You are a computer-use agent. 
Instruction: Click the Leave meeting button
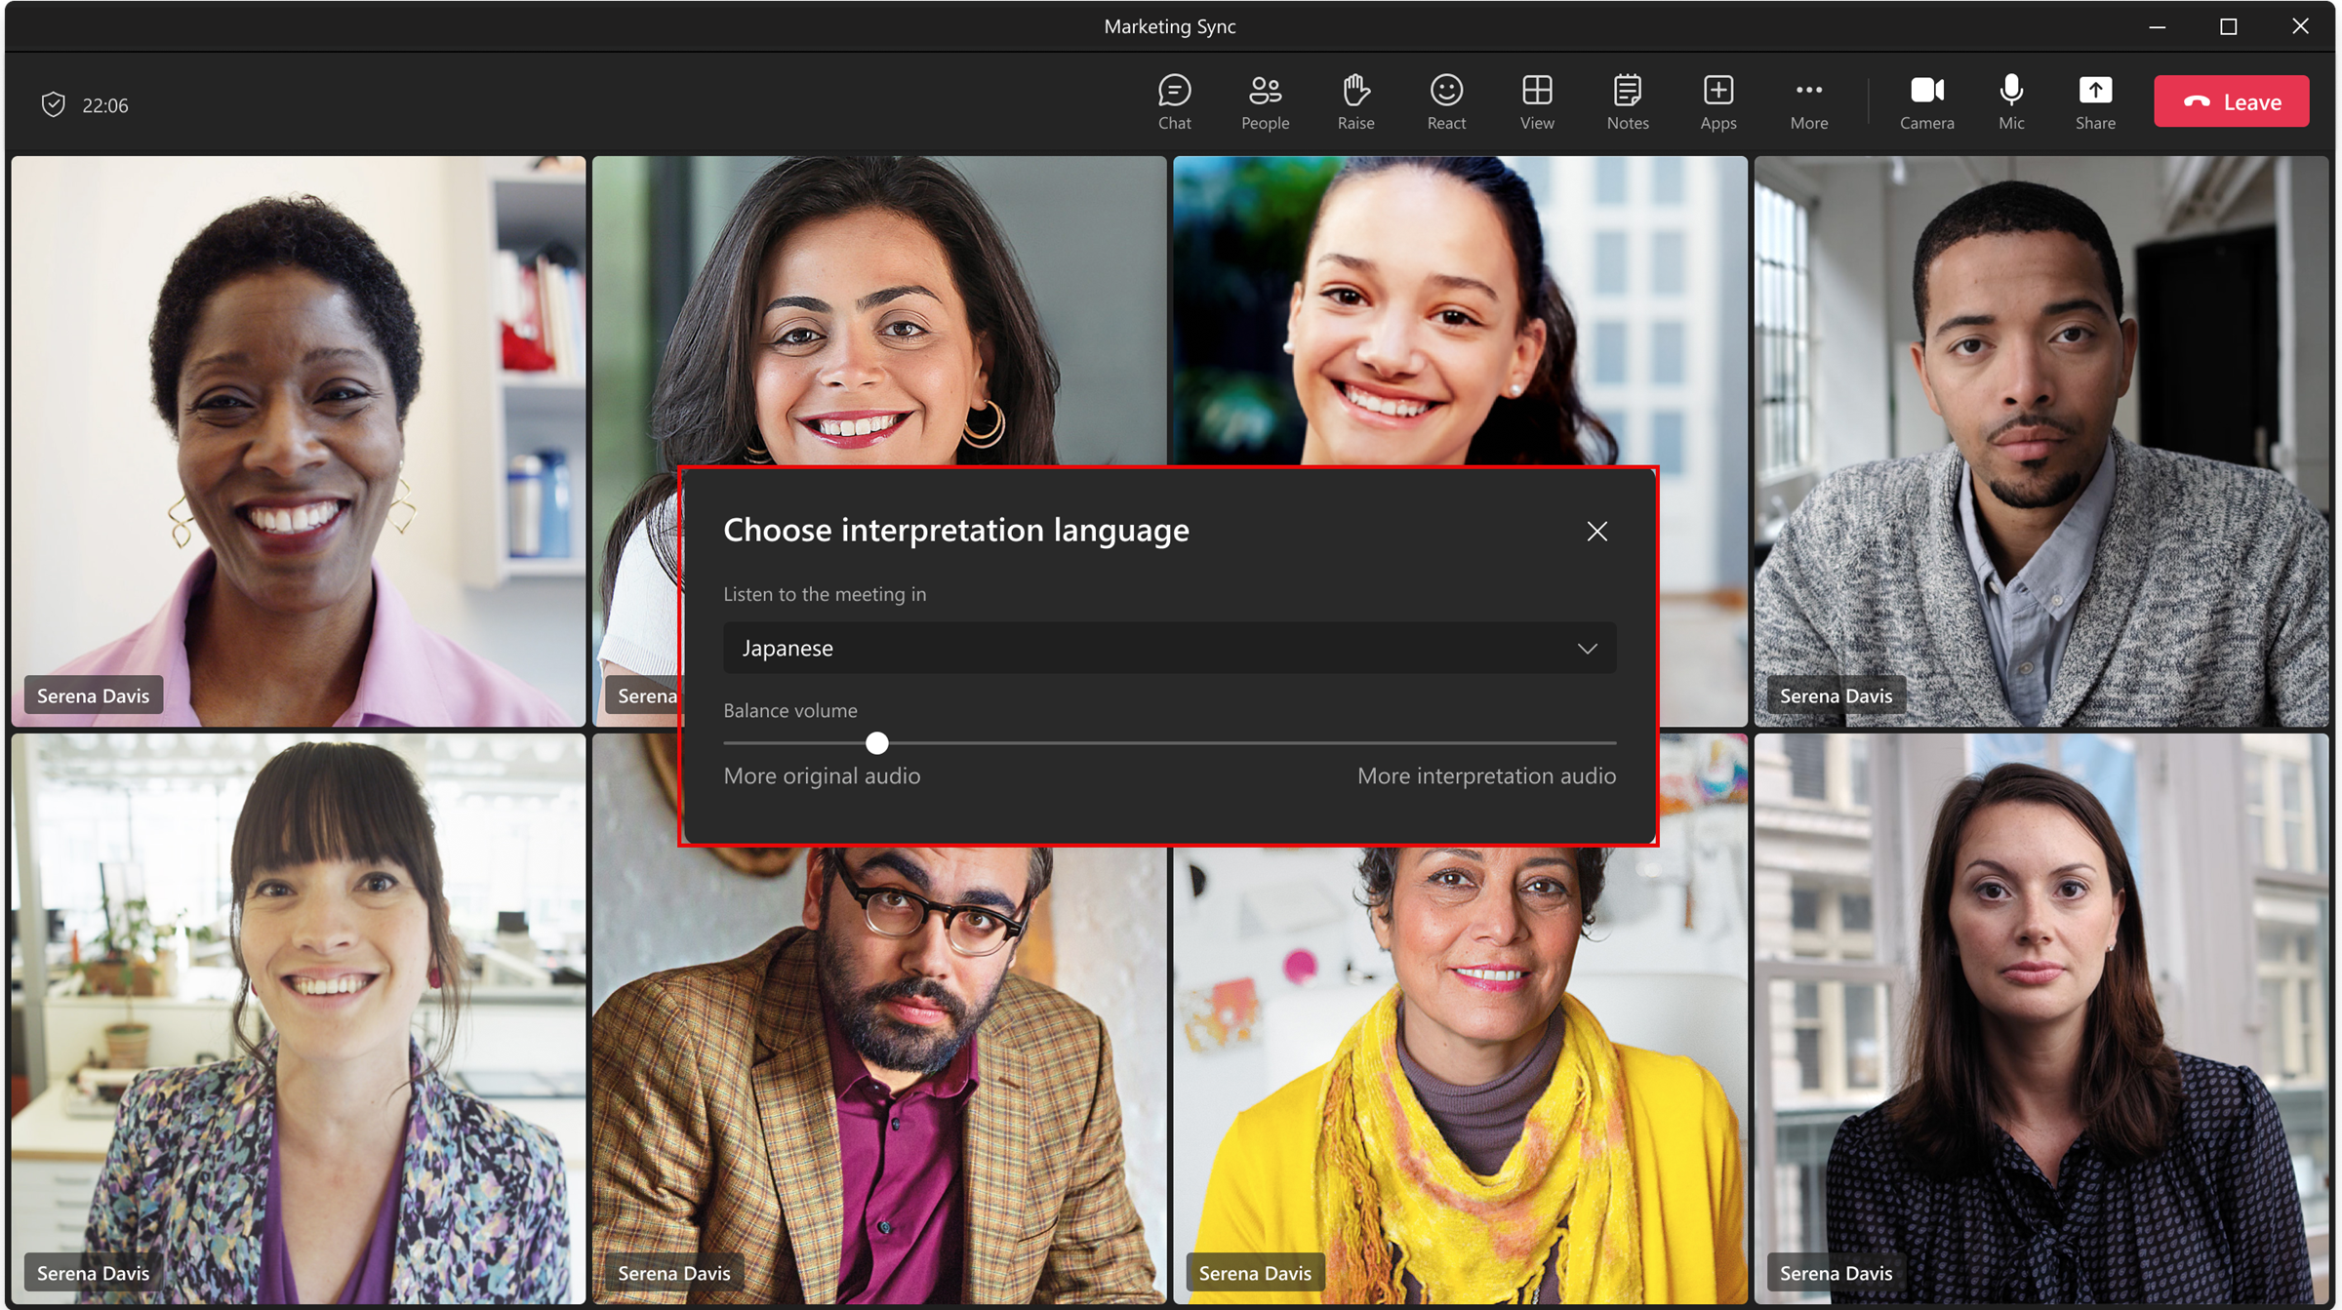pos(2231,101)
